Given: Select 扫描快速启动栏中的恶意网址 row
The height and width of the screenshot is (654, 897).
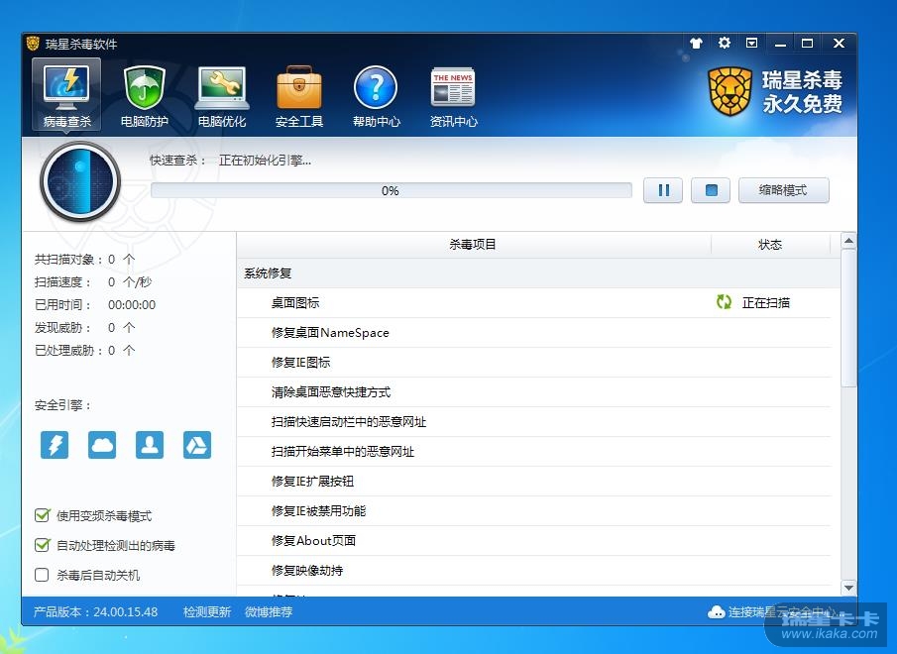Looking at the screenshot, I should (533, 422).
